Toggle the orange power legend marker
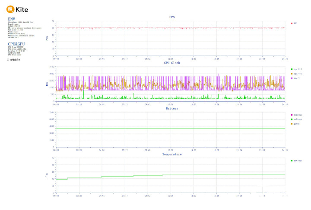 click(x=292, y=124)
